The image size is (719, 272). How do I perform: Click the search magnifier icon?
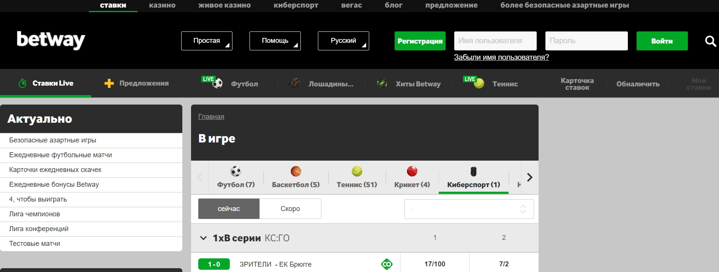(x=710, y=41)
